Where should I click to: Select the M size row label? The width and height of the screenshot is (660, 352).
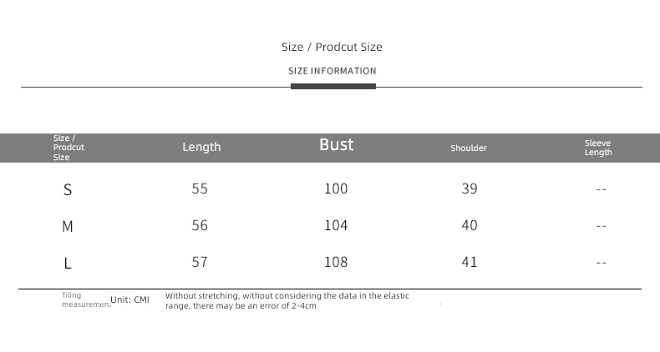click(x=68, y=227)
